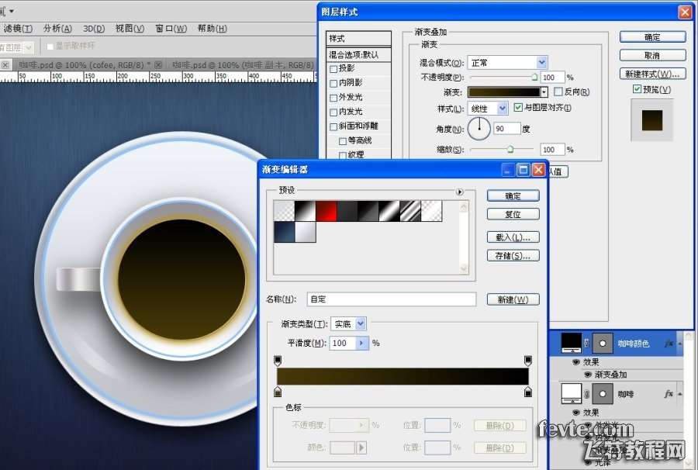Image resolution: width=698 pixels, height=470 pixels.
Task: Open the 滤镜(T) menu
Action: click(18, 29)
